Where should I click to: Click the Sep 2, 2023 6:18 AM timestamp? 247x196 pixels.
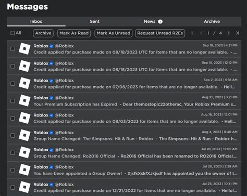220,80
